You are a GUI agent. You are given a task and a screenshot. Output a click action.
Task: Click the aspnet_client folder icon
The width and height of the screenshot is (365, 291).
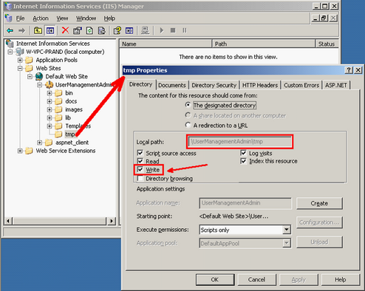[x=49, y=143]
